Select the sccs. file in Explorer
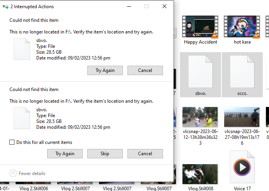 click(x=242, y=75)
